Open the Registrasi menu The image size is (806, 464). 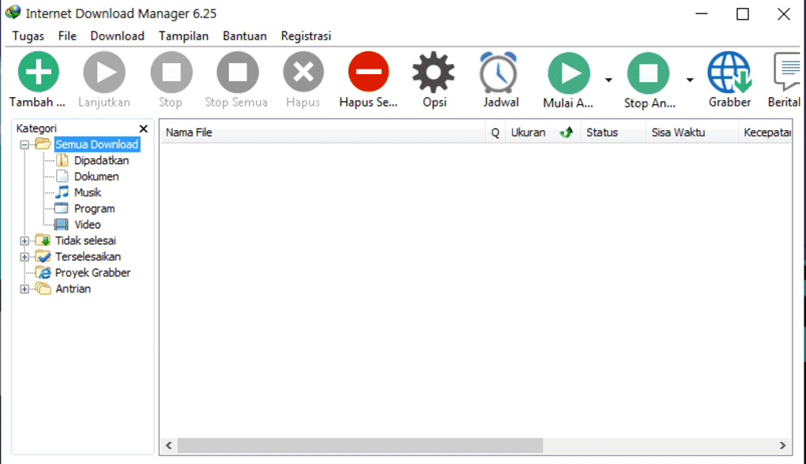tap(306, 36)
